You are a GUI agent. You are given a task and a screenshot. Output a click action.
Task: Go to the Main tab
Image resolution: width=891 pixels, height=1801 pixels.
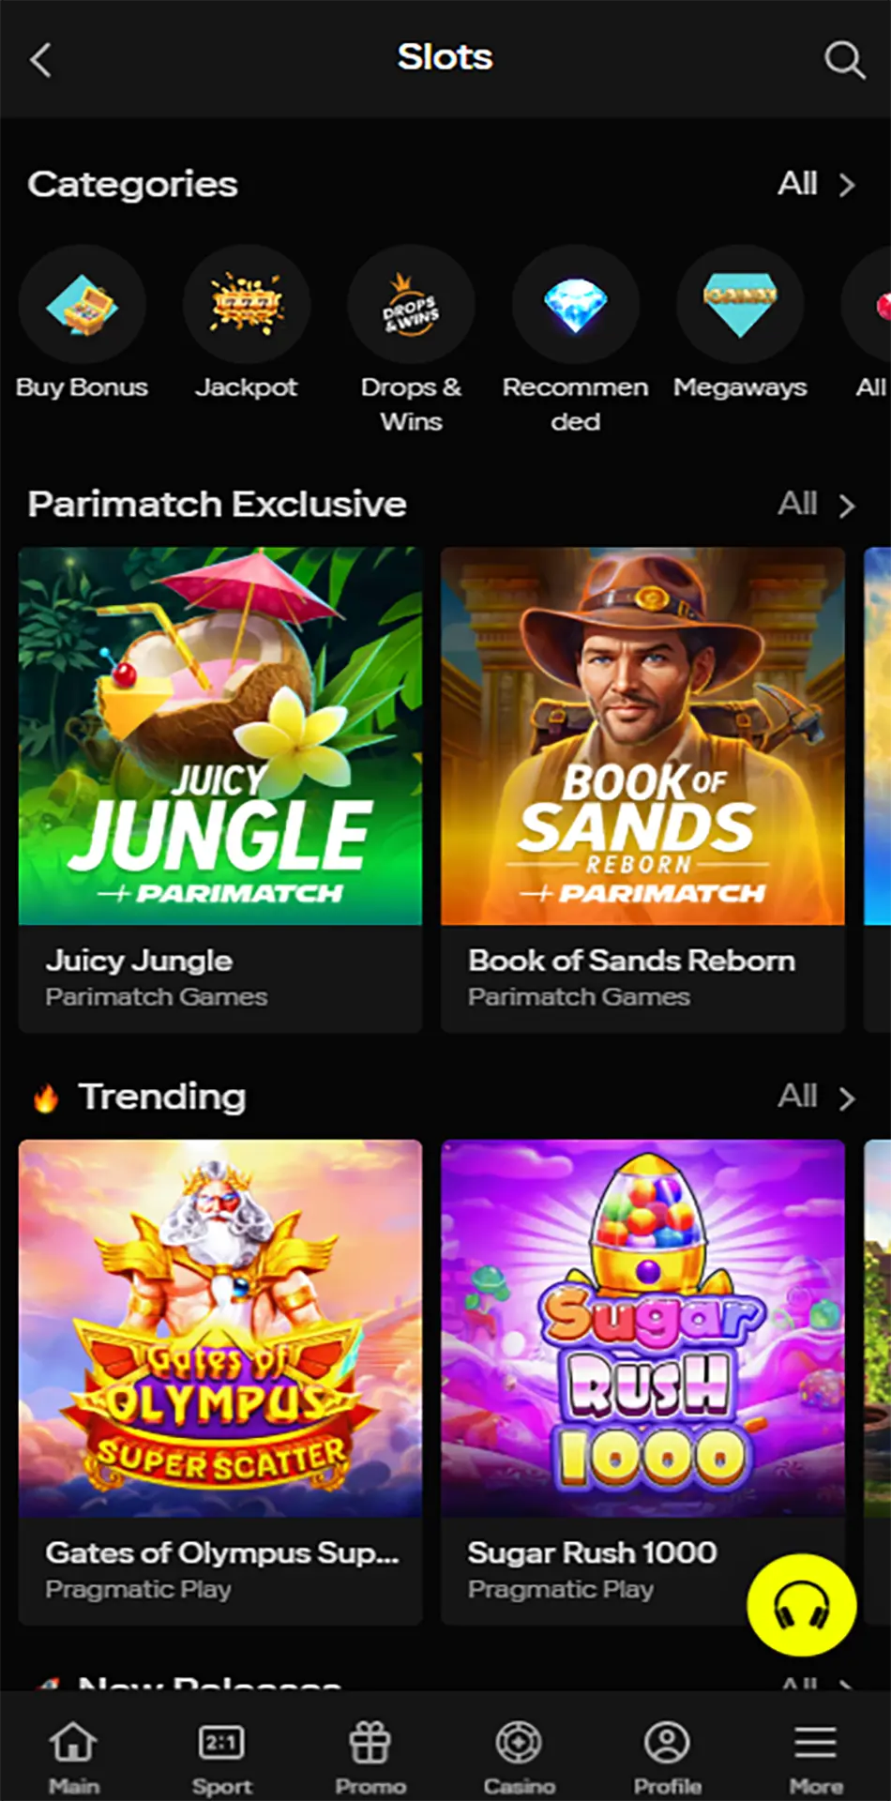(73, 1756)
